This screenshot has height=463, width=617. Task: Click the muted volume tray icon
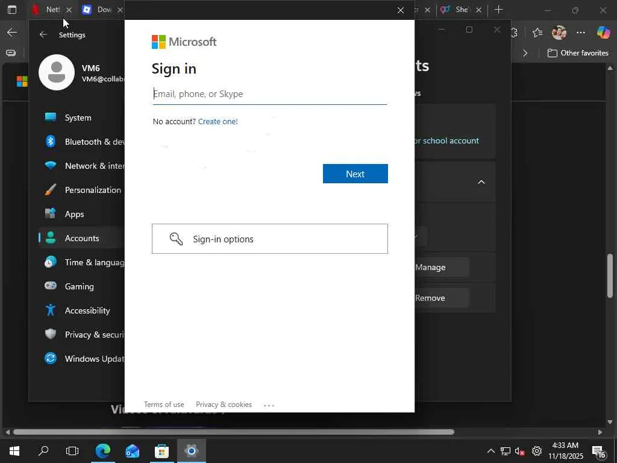point(520,451)
